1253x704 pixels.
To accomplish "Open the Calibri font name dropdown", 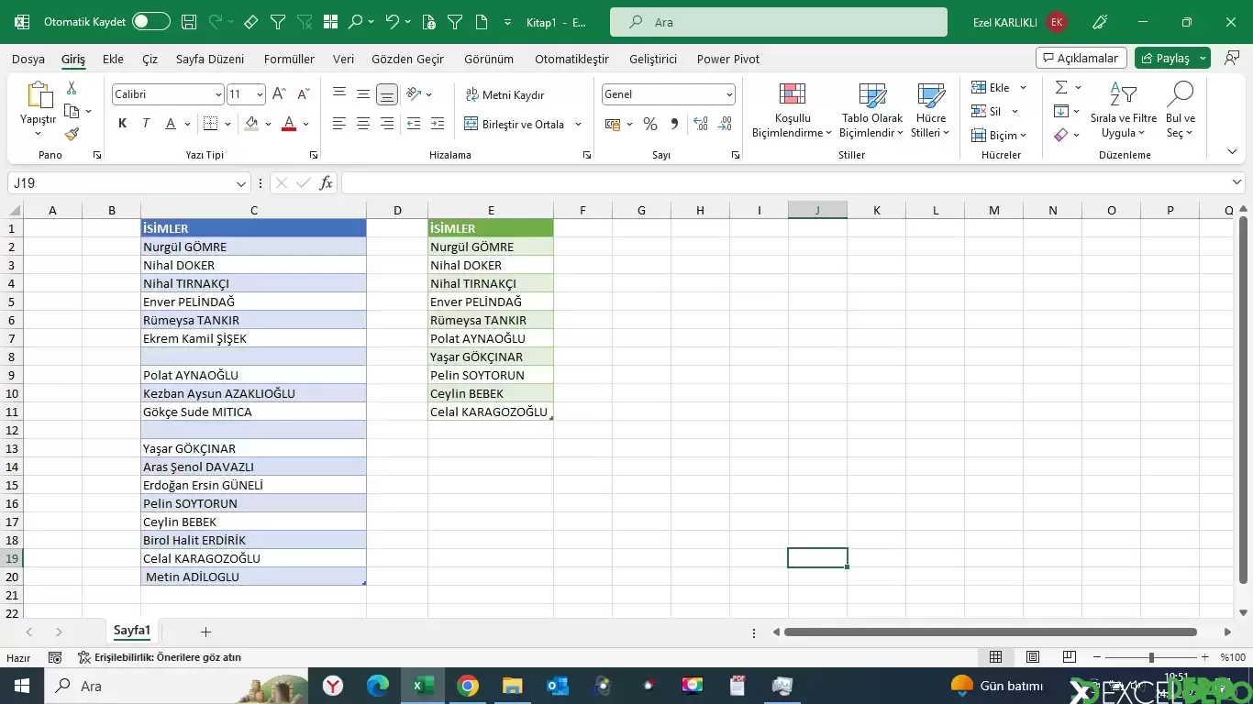I will [x=218, y=94].
